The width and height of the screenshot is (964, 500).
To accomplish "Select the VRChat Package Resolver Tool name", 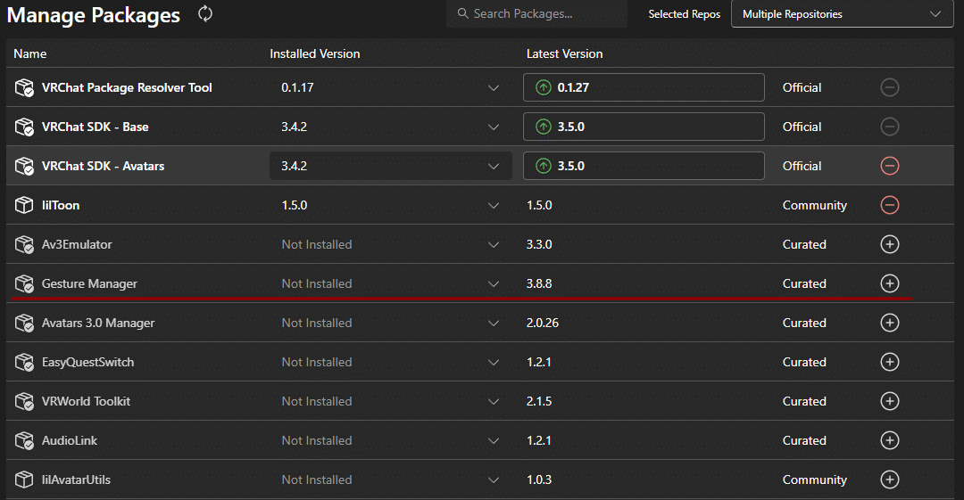I will click(x=127, y=87).
